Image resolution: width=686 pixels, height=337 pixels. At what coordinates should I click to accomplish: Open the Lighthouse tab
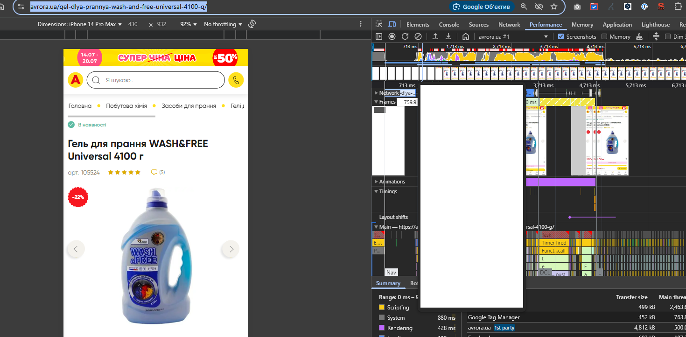coord(656,25)
